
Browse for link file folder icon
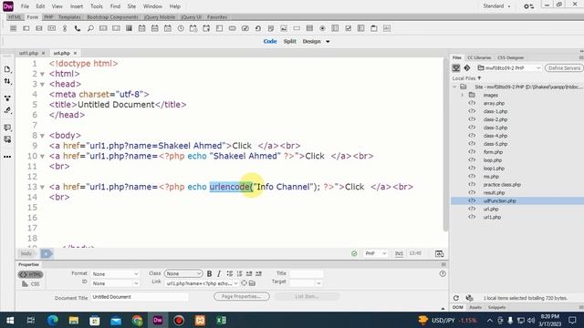coord(252,283)
